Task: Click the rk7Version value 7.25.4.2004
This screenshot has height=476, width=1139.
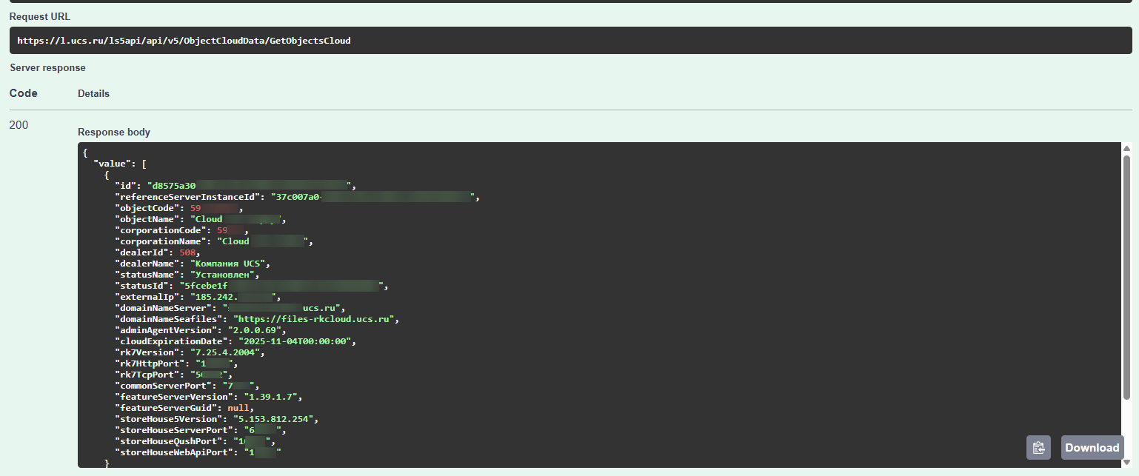Action: [225, 352]
